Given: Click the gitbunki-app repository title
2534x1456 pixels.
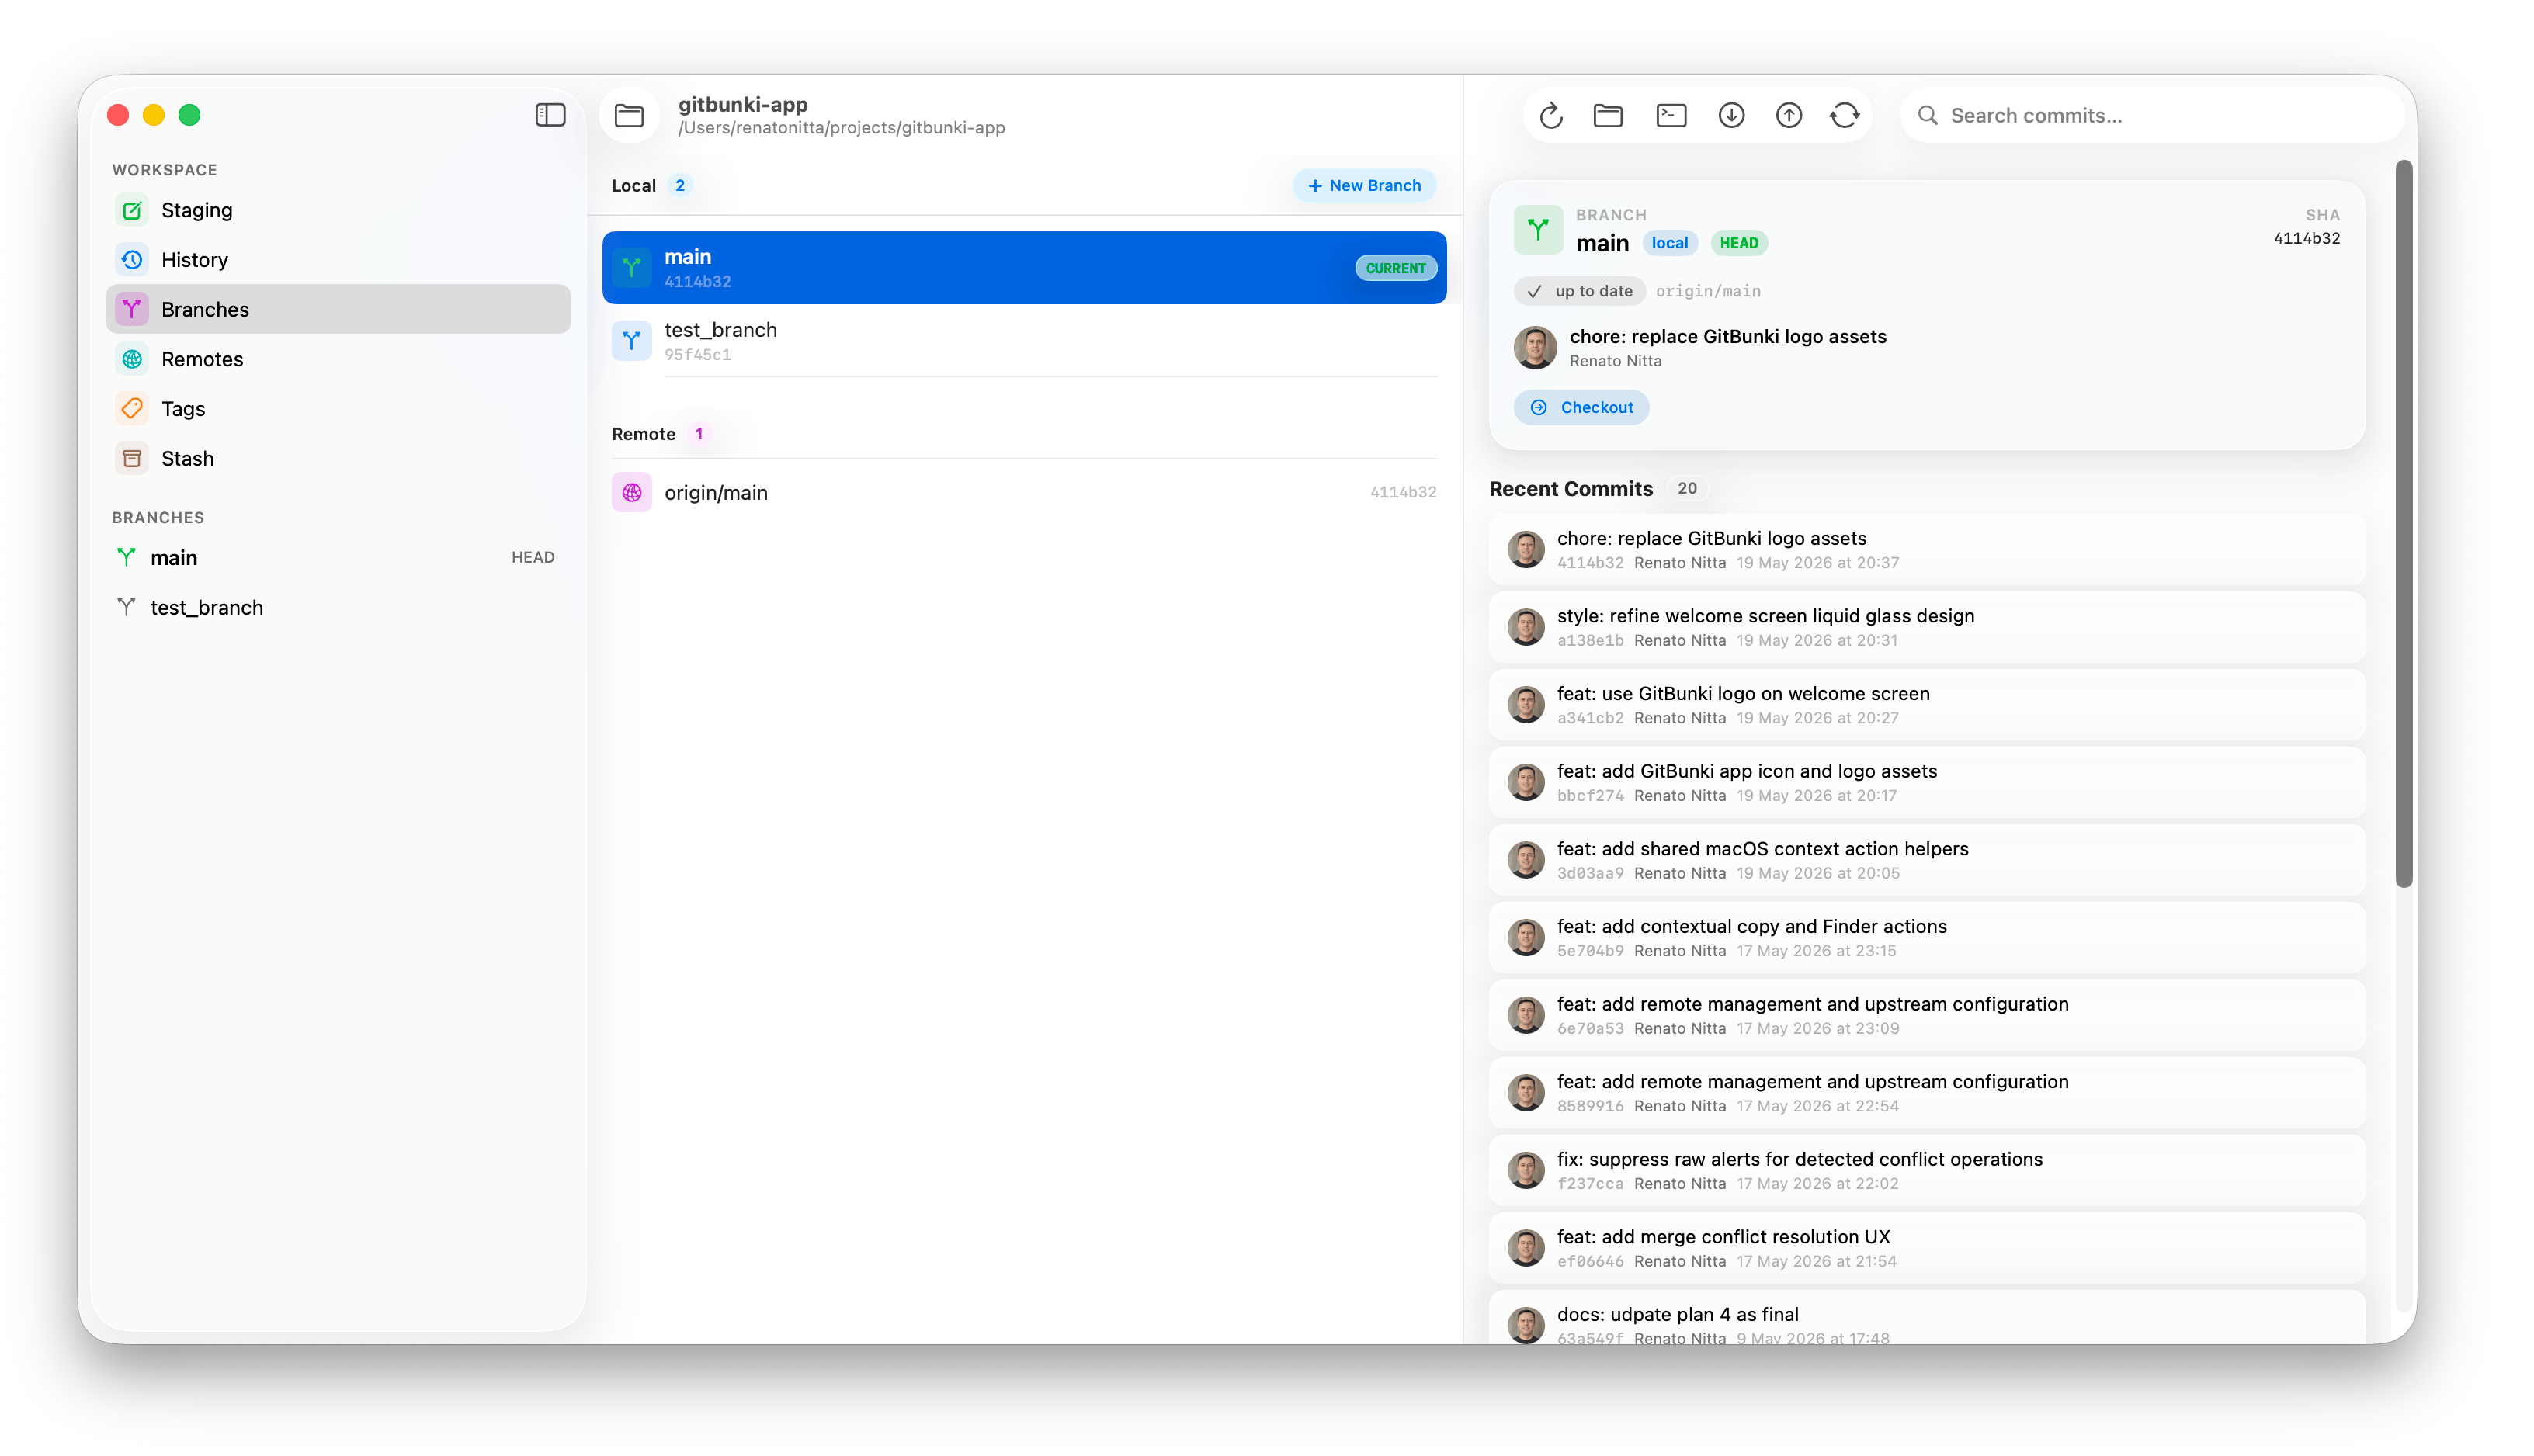Looking at the screenshot, I should [x=743, y=104].
